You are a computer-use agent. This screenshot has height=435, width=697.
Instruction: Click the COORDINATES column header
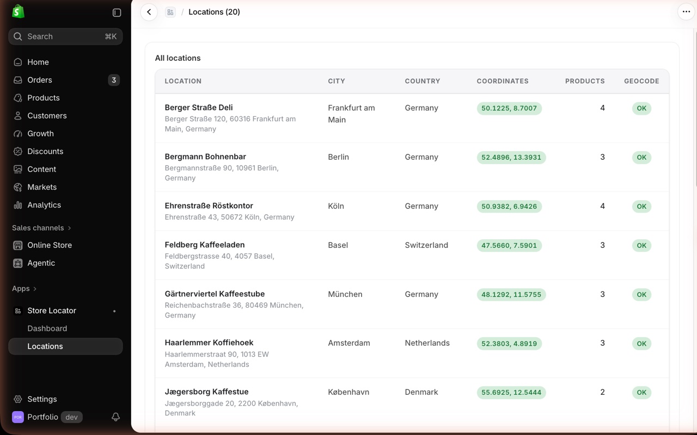503,81
